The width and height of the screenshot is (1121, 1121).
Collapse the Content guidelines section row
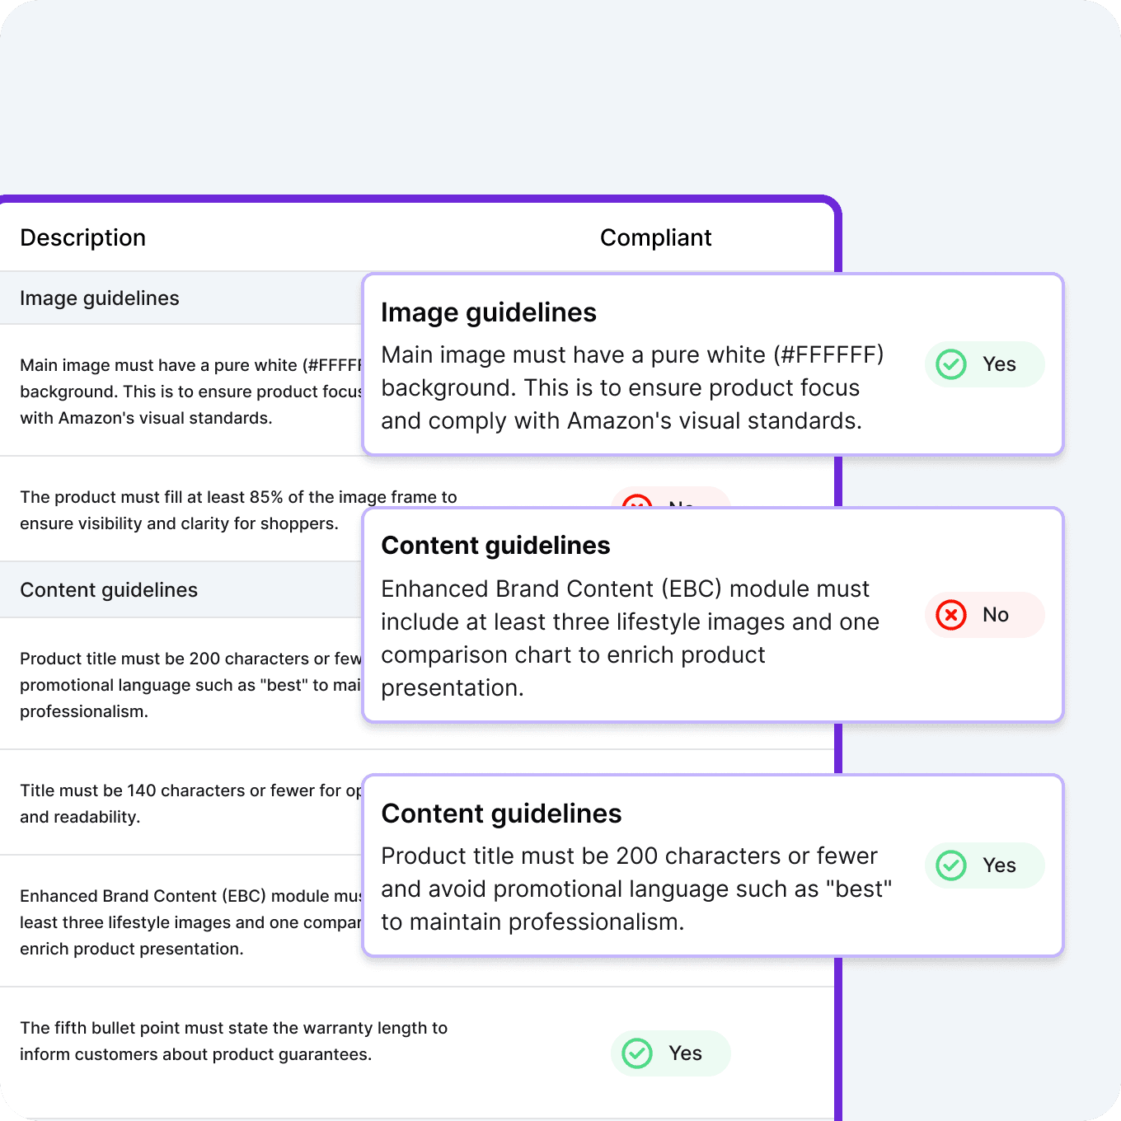pyautogui.click(x=110, y=589)
